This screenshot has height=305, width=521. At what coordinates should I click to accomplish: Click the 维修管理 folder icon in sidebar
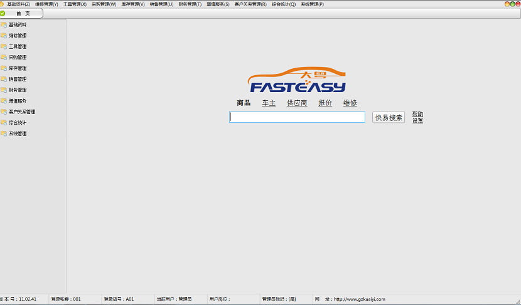(x=4, y=36)
